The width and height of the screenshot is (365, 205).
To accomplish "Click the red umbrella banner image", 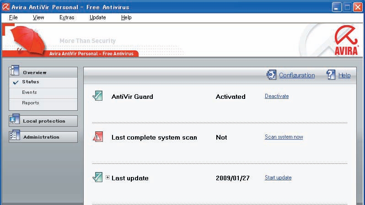I will (28, 40).
